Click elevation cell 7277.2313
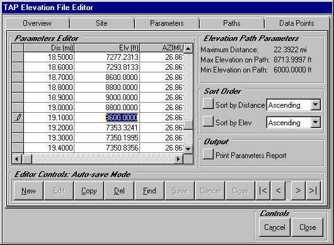The height and width of the screenshot is (245, 334). pos(107,57)
